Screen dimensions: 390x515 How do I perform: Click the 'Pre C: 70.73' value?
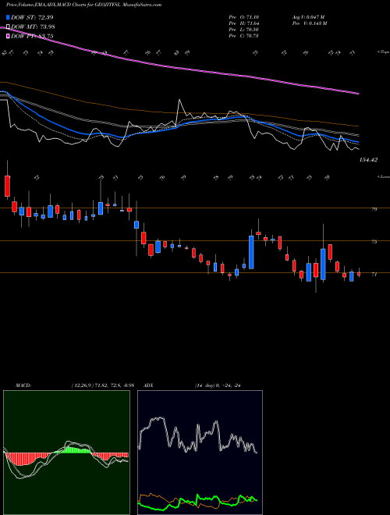click(x=244, y=36)
